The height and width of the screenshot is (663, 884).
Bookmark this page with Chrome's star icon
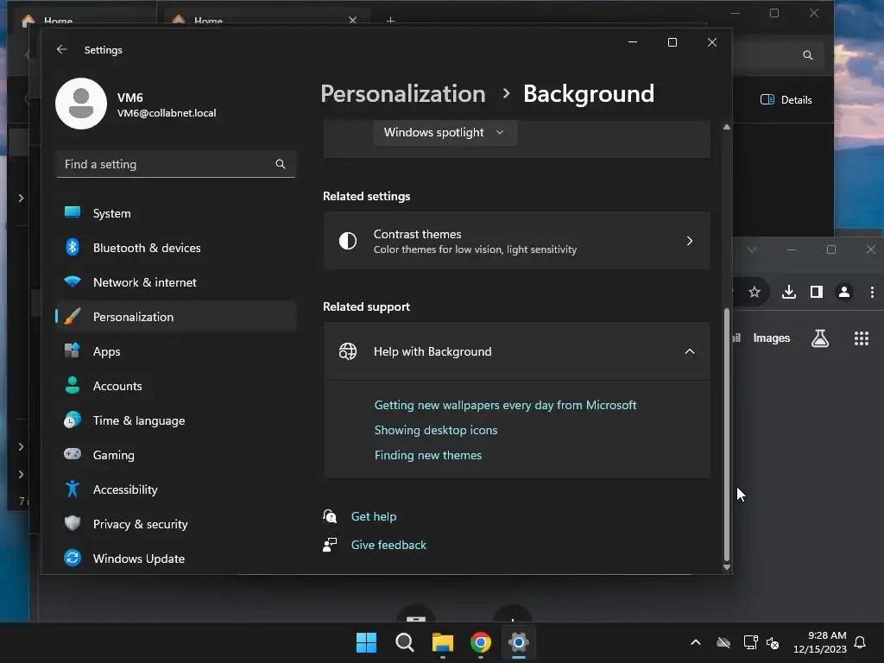point(755,292)
